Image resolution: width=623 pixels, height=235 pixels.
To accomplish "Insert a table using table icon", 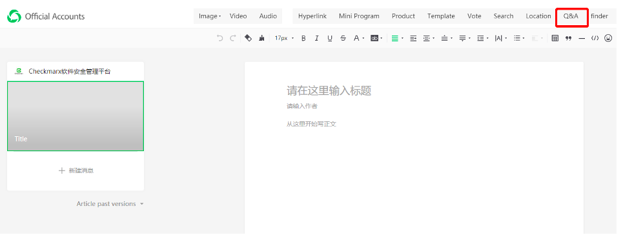I will (x=555, y=38).
